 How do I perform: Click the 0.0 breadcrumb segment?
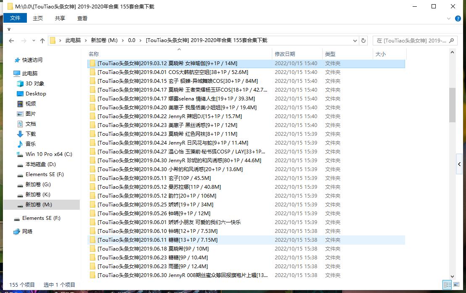(132, 40)
